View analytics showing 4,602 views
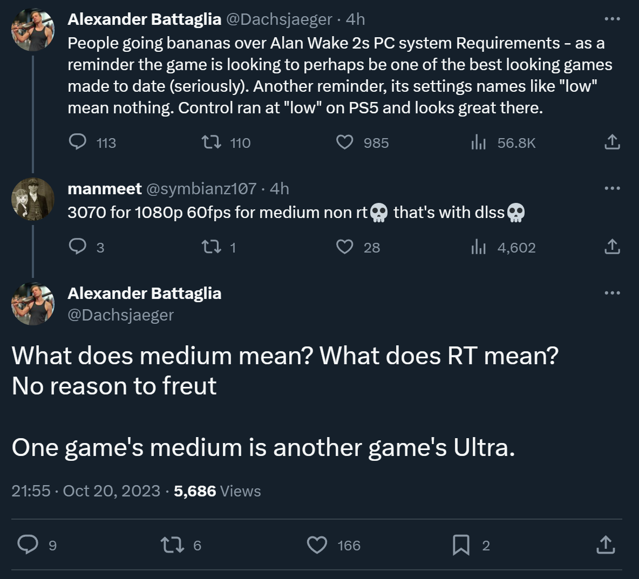Image resolution: width=639 pixels, height=579 pixels. coord(479,247)
